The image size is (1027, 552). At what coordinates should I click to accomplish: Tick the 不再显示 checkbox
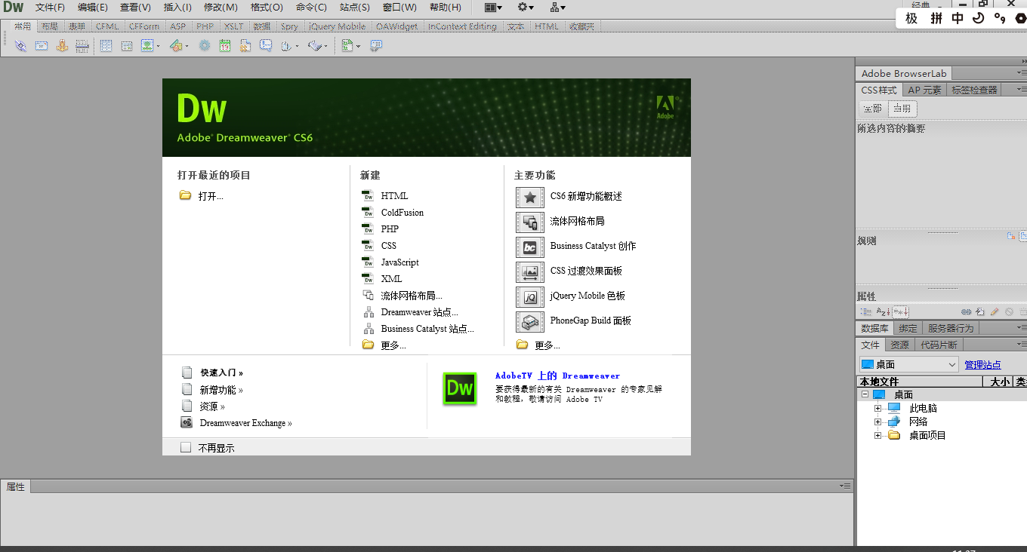click(186, 447)
